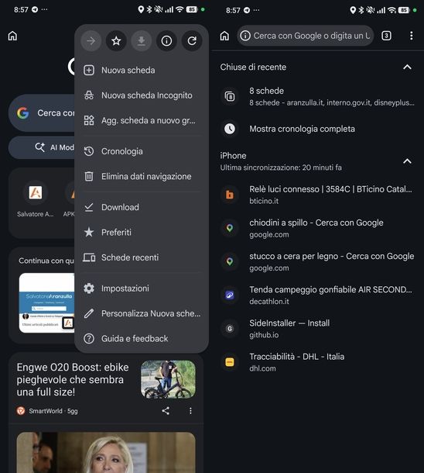
Task: Open options for the Engwe article
Action: click(190, 410)
